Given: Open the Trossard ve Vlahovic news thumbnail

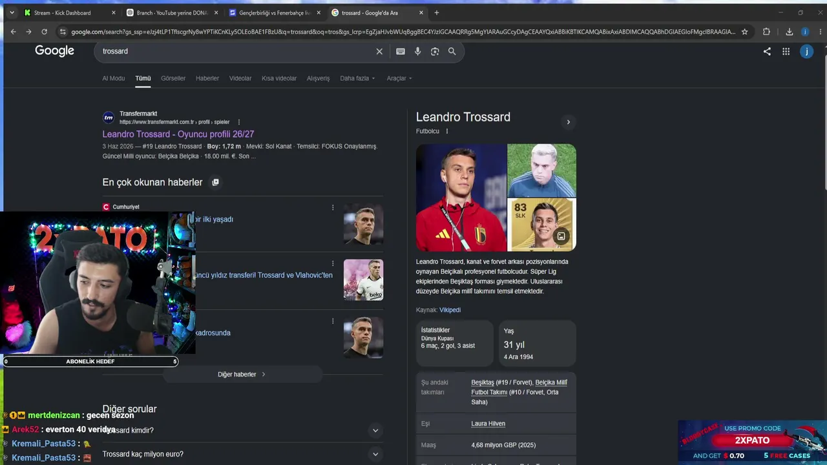Looking at the screenshot, I should pyautogui.click(x=363, y=280).
